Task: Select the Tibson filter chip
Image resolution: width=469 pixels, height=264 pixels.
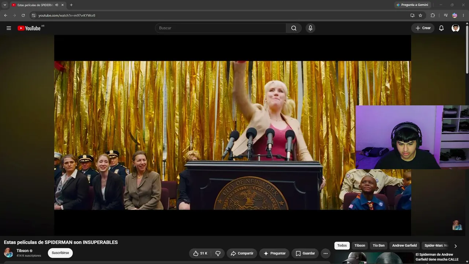Action: point(359,246)
